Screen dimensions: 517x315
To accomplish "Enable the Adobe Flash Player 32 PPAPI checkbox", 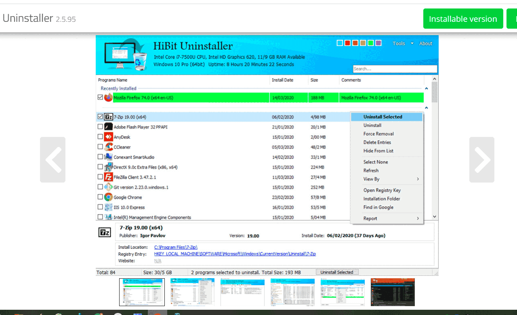I will (100, 126).
